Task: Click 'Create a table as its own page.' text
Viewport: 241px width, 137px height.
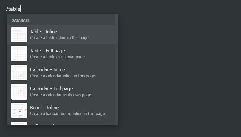Action: coord(58,57)
